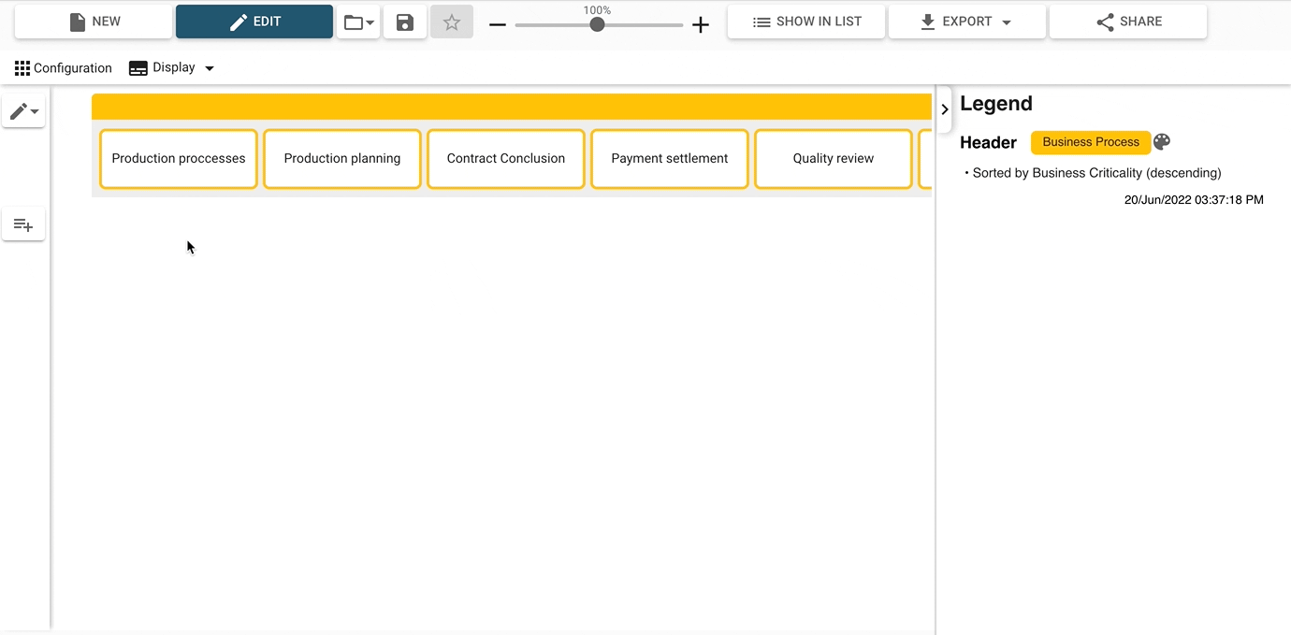This screenshot has height=635, width=1291.
Task: Open the folder dropdown in toolbar
Action: (358, 22)
